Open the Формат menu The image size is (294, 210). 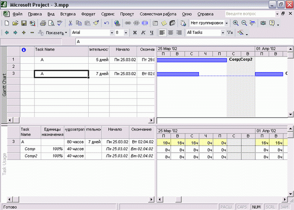pos(88,14)
